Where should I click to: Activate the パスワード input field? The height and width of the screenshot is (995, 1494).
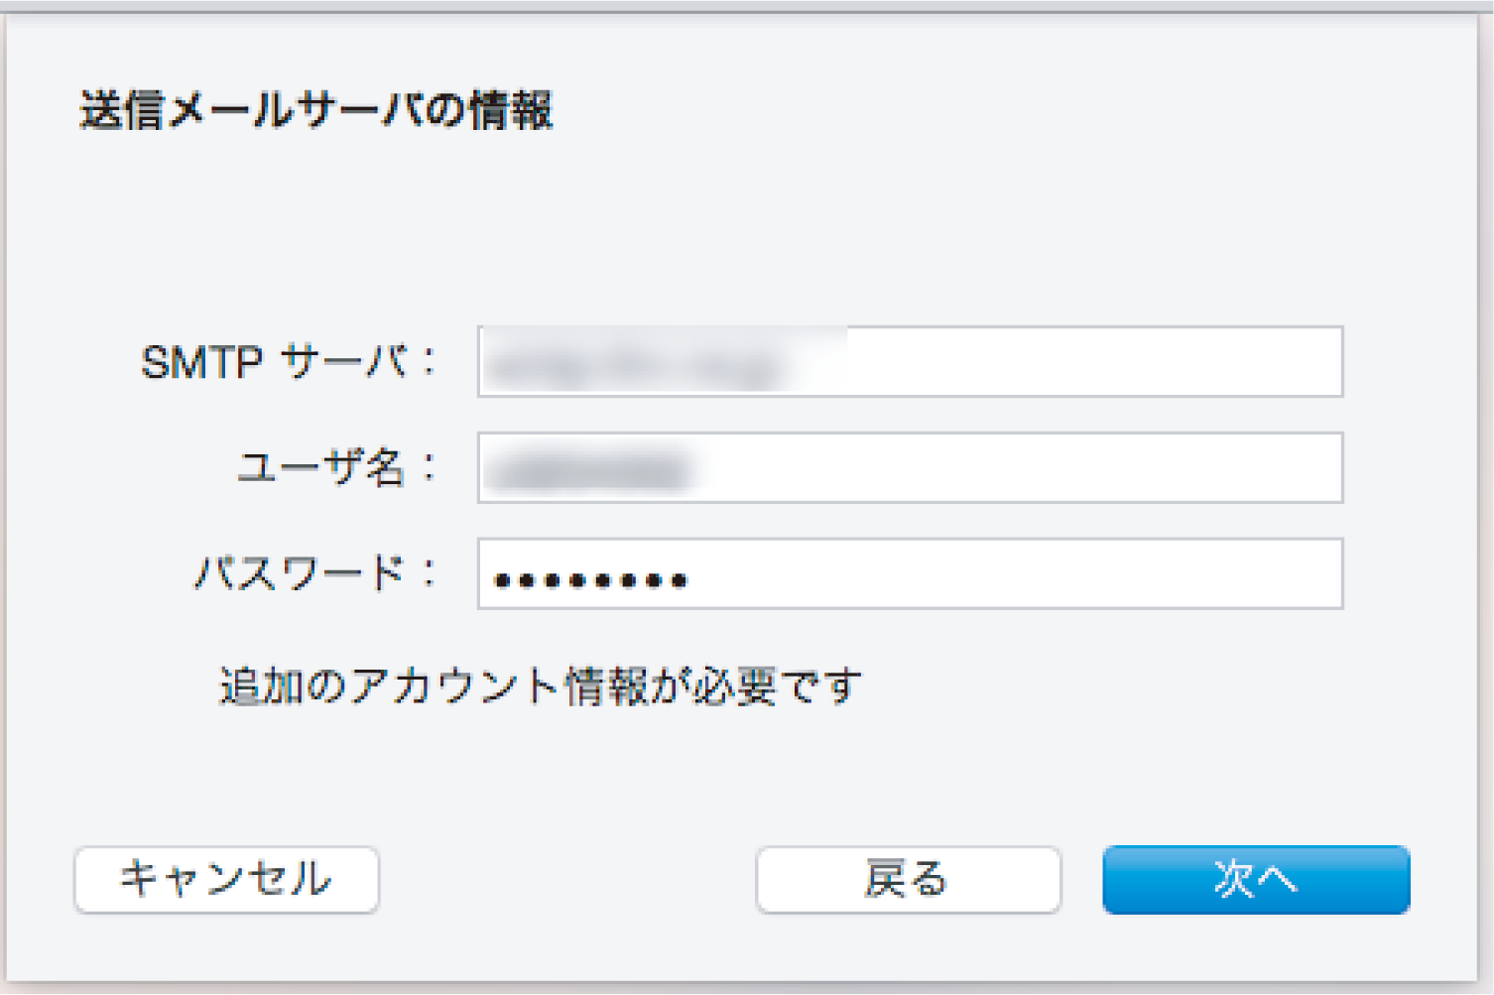pos(910,573)
